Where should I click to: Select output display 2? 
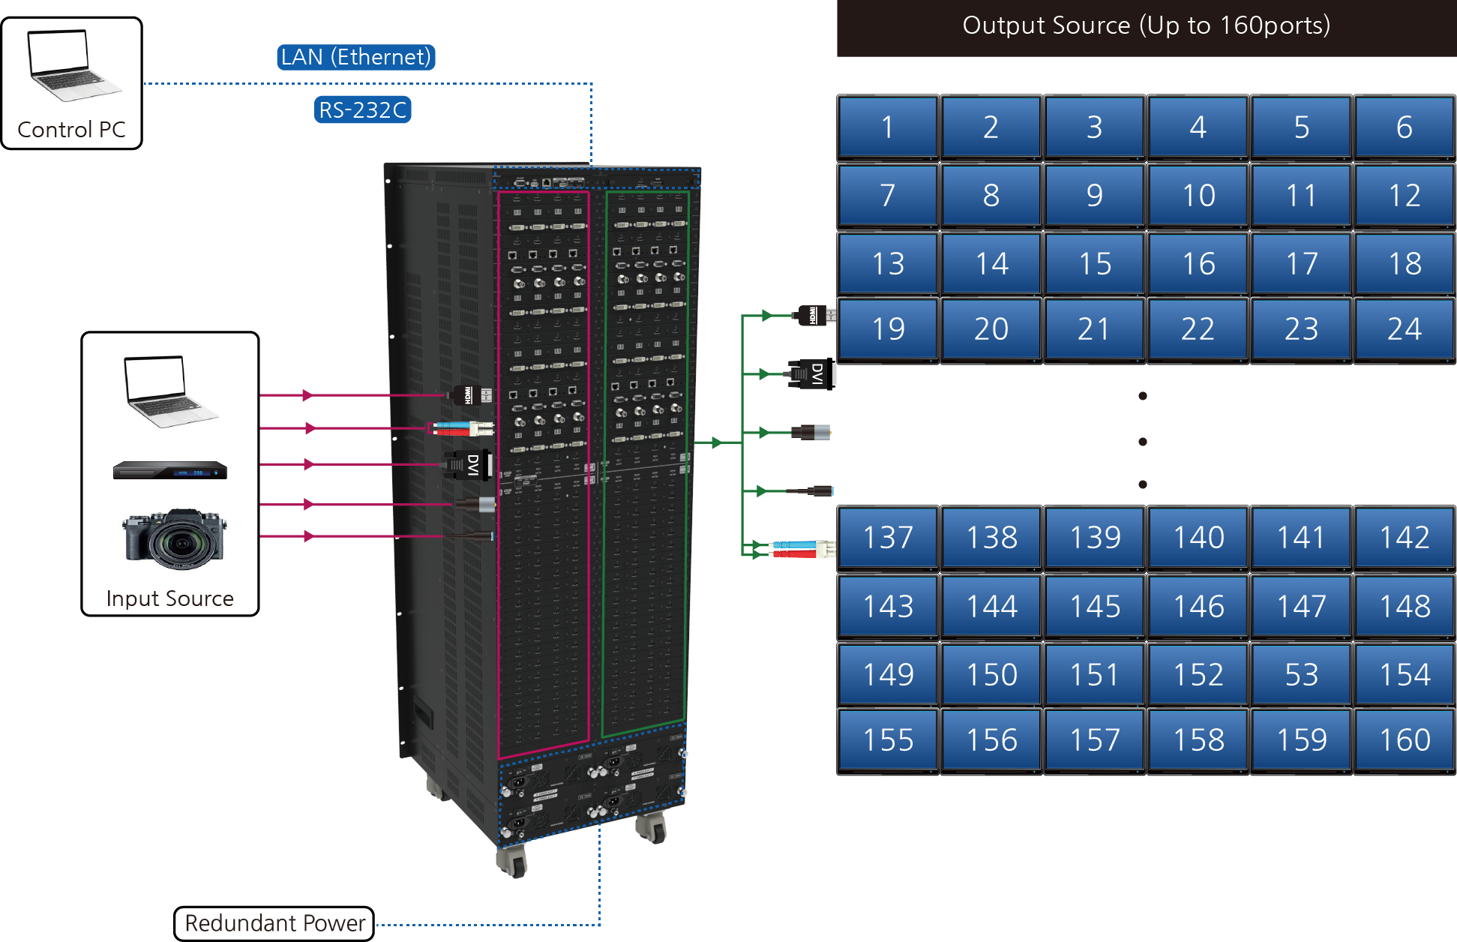(x=991, y=127)
